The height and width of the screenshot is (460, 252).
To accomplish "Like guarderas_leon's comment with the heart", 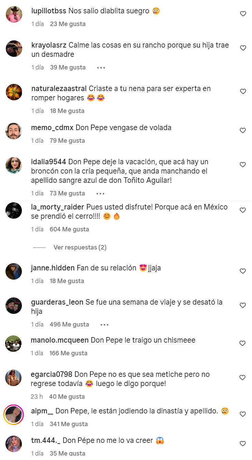I will coord(243,305).
